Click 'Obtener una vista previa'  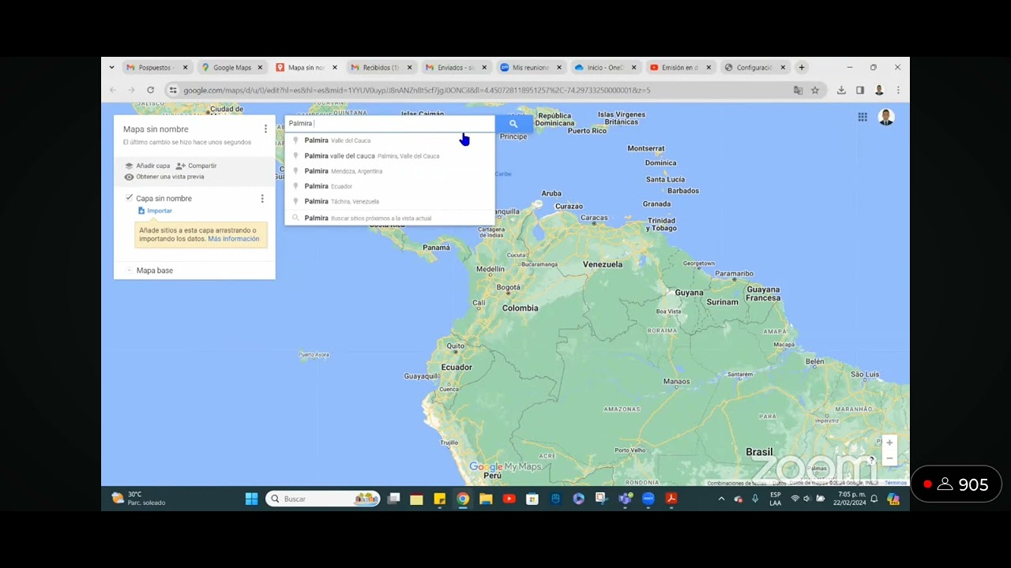(x=164, y=177)
